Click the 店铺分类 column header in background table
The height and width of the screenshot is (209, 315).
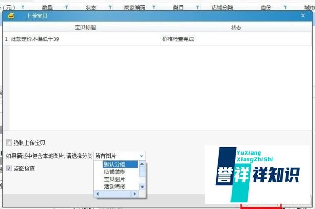222,8
